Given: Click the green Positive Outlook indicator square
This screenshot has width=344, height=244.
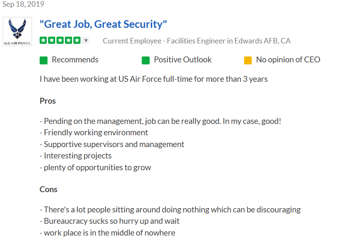Looking at the screenshot, I should click(145, 60).
